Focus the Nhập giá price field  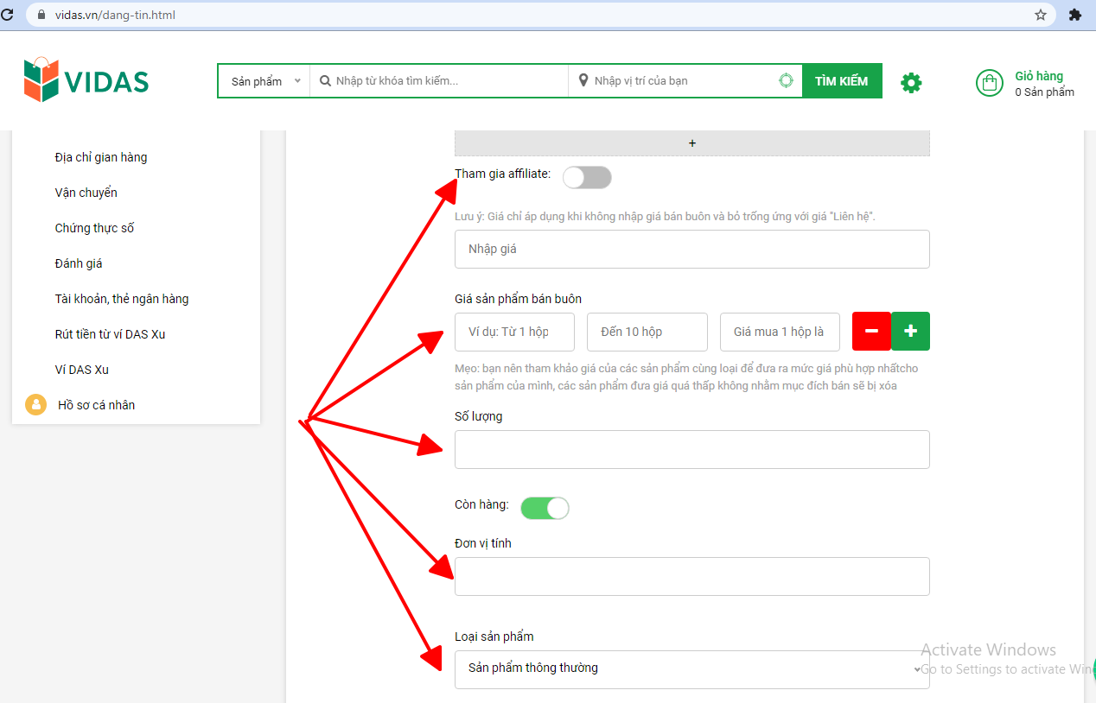[x=691, y=249]
